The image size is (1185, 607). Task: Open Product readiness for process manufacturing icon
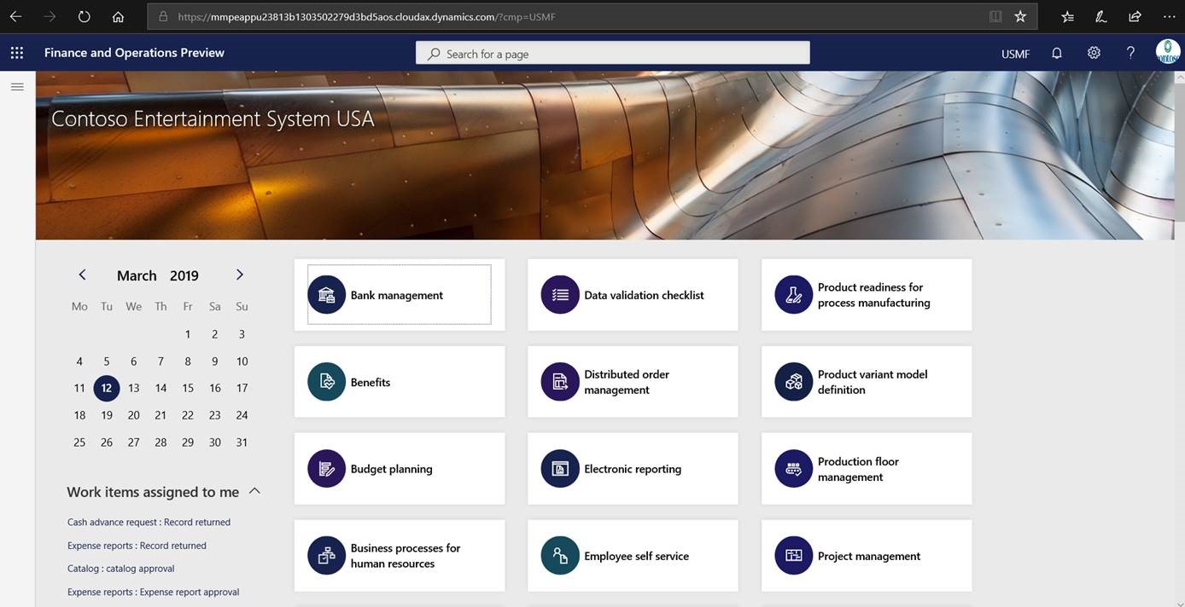pyautogui.click(x=794, y=295)
